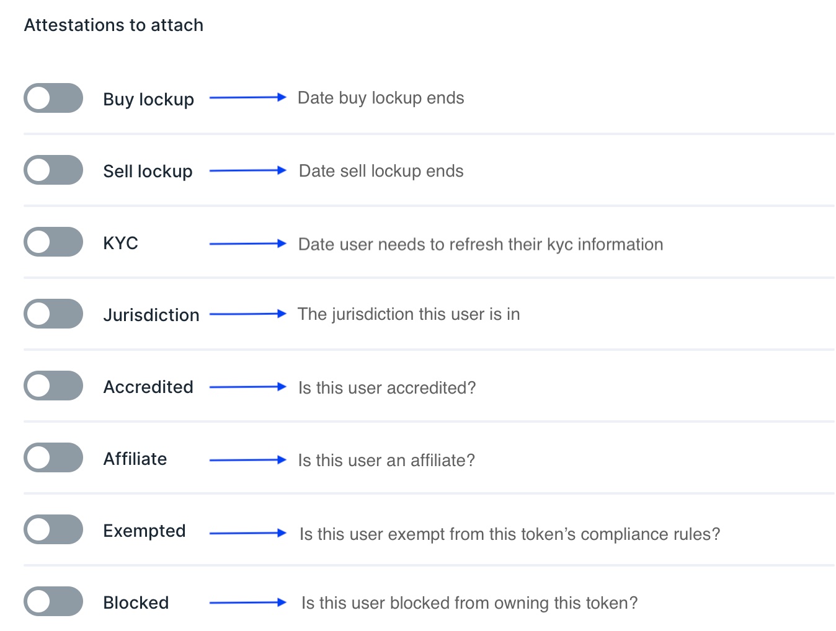Click the Jurisdiction label
Image resolution: width=836 pixels, height=631 pixels.
click(x=151, y=315)
